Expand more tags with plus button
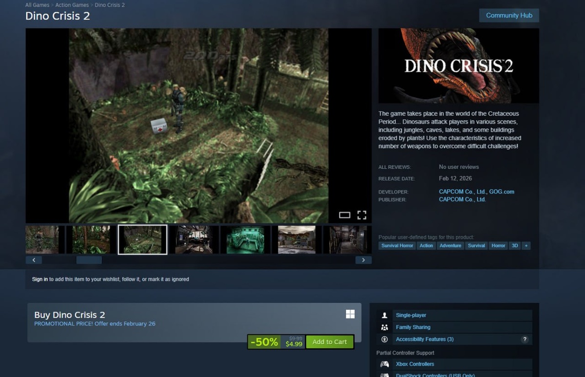Image resolution: width=585 pixels, height=377 pixels. 526,246
